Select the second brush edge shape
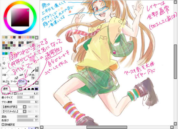The height and width of the screenshot is (129, 178). tap(29, 89)
